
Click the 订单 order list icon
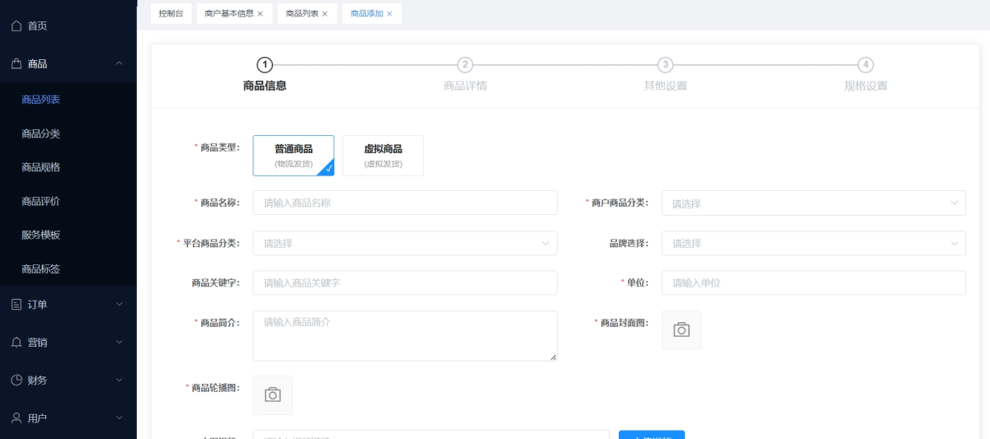(16, 304)
